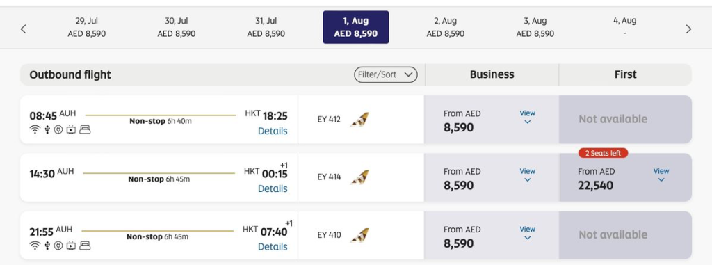Click the entertainment screen icon on EY 410 flight
Screen dimensions: 712x265
(x=72, y=246)
